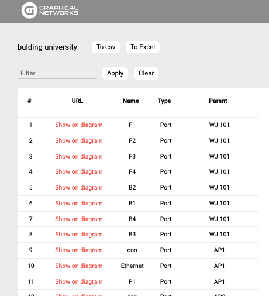Focus the Filter input field
This screenshot has height=296, width=269.
pos(57,73)
